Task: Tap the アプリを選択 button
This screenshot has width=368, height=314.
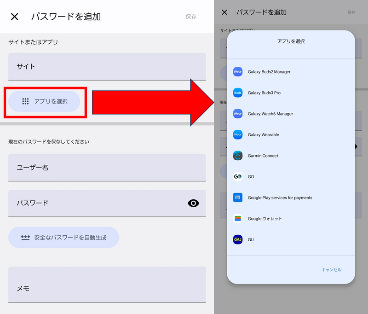Action: (44, 101)
